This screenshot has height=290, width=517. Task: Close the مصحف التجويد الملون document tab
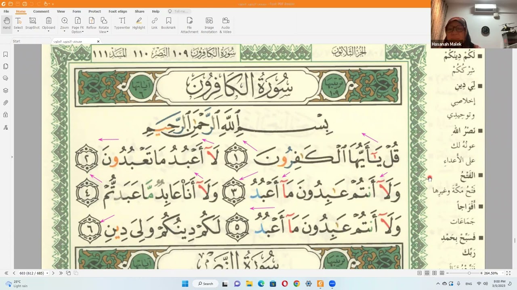tap(98, 41)
